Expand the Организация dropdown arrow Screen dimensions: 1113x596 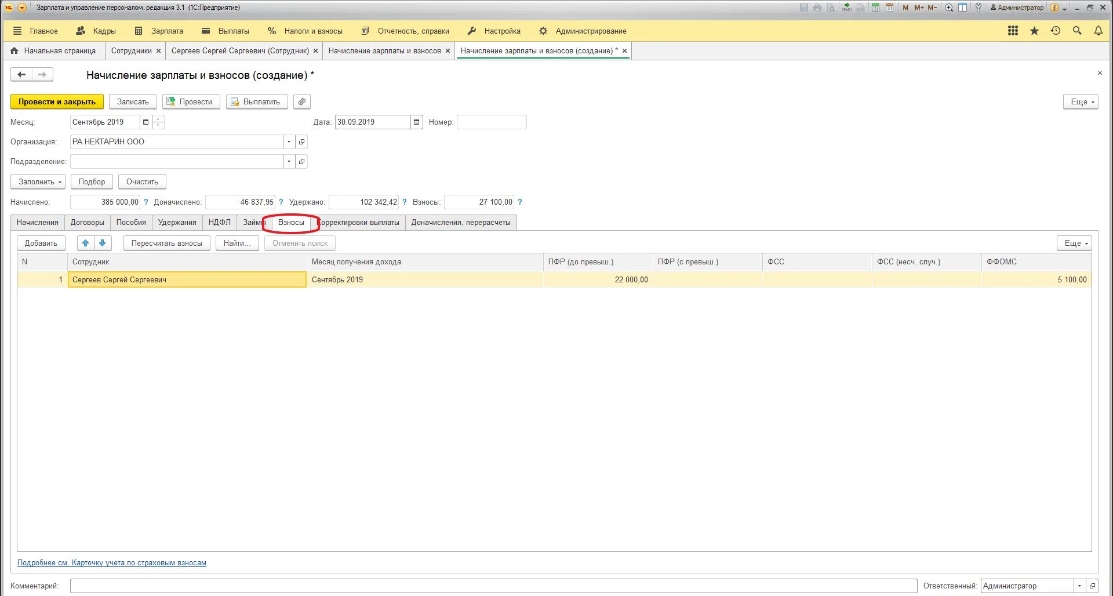pyautogui.click(x=289, y=141)
